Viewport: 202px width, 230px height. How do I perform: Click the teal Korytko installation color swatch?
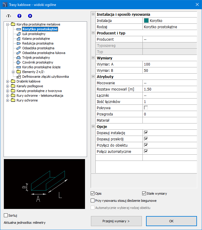coord(146,21)
